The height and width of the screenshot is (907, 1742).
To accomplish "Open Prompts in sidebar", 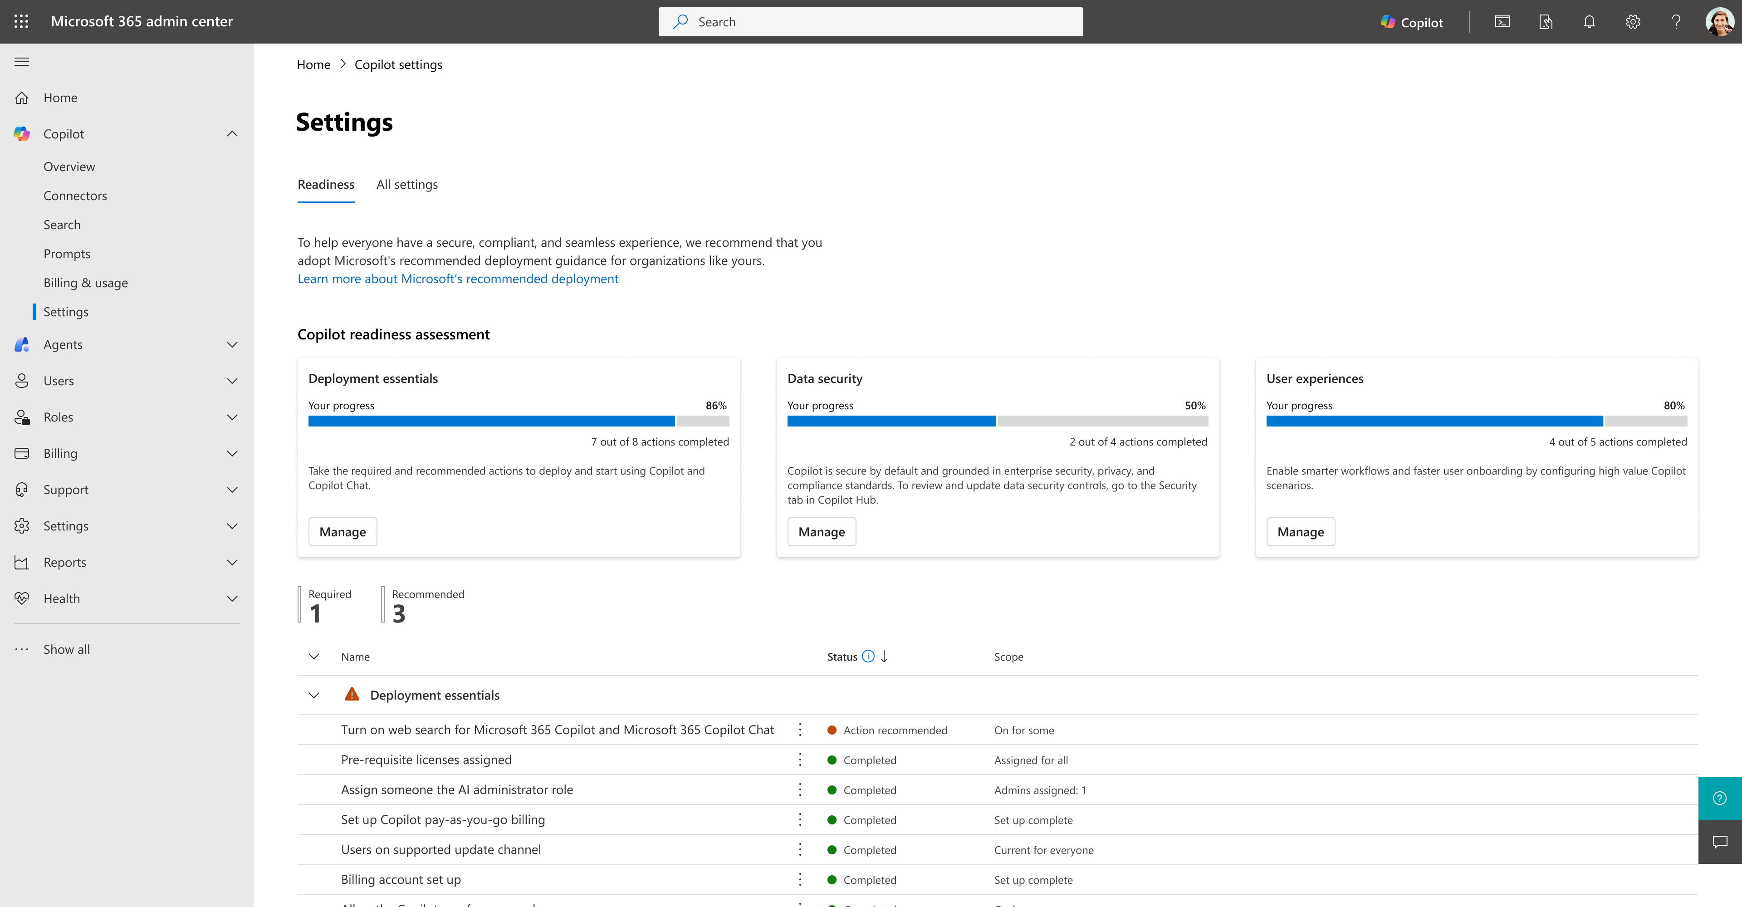I will (67, 254).
